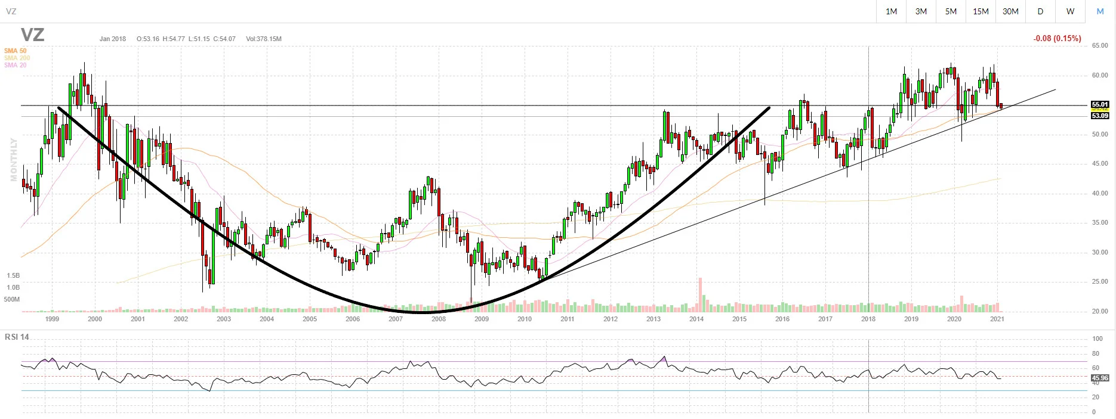Click the 2009 label on the time axis
The image size is (1116, 419).
pyautogui.click(x=482, y=319)
